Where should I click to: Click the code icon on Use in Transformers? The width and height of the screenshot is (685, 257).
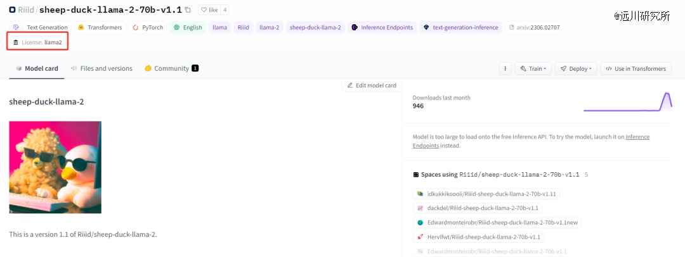(x=608, y=68)
